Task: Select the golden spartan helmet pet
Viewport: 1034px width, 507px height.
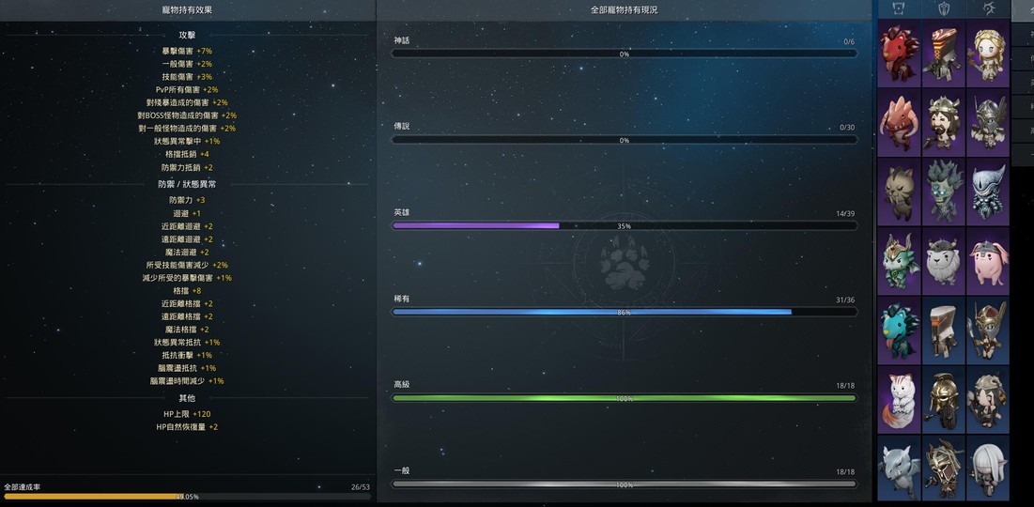Action: coord(944,399)
